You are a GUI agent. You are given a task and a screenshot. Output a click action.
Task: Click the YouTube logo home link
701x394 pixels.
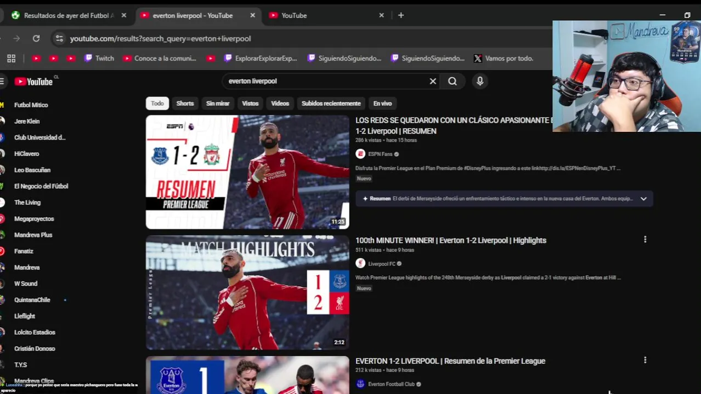click(33, 82)
